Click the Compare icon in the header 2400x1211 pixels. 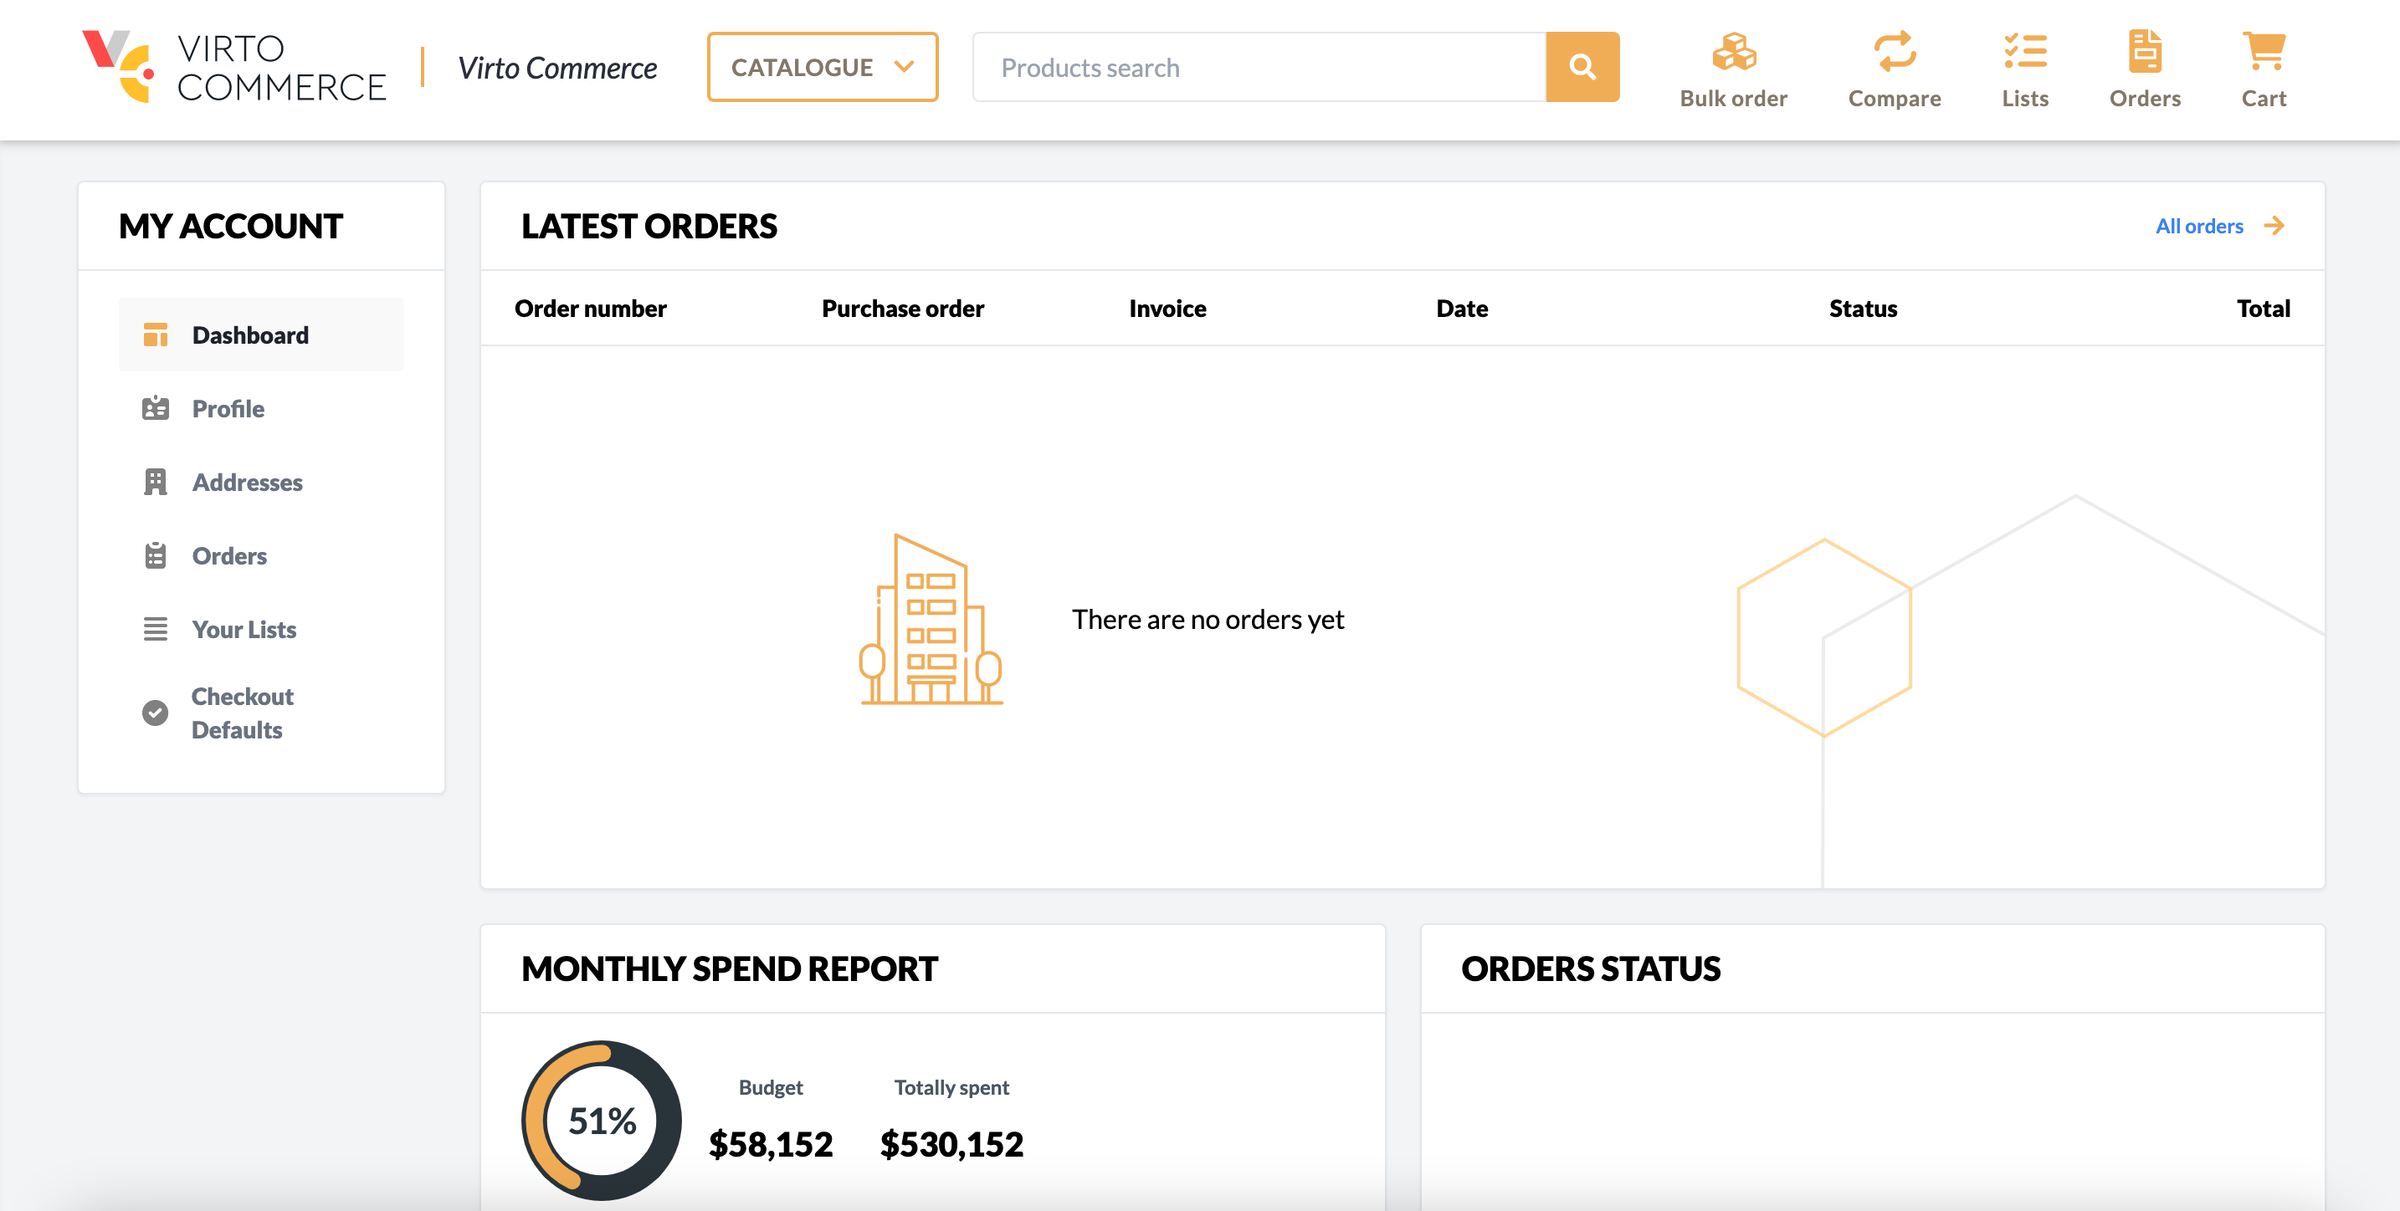[1894, 54]
